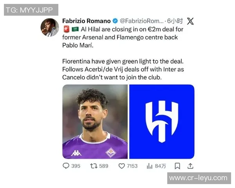Click the X logo beside the timestamp
Screen dimensions: 235x188
tap(190, 21)
